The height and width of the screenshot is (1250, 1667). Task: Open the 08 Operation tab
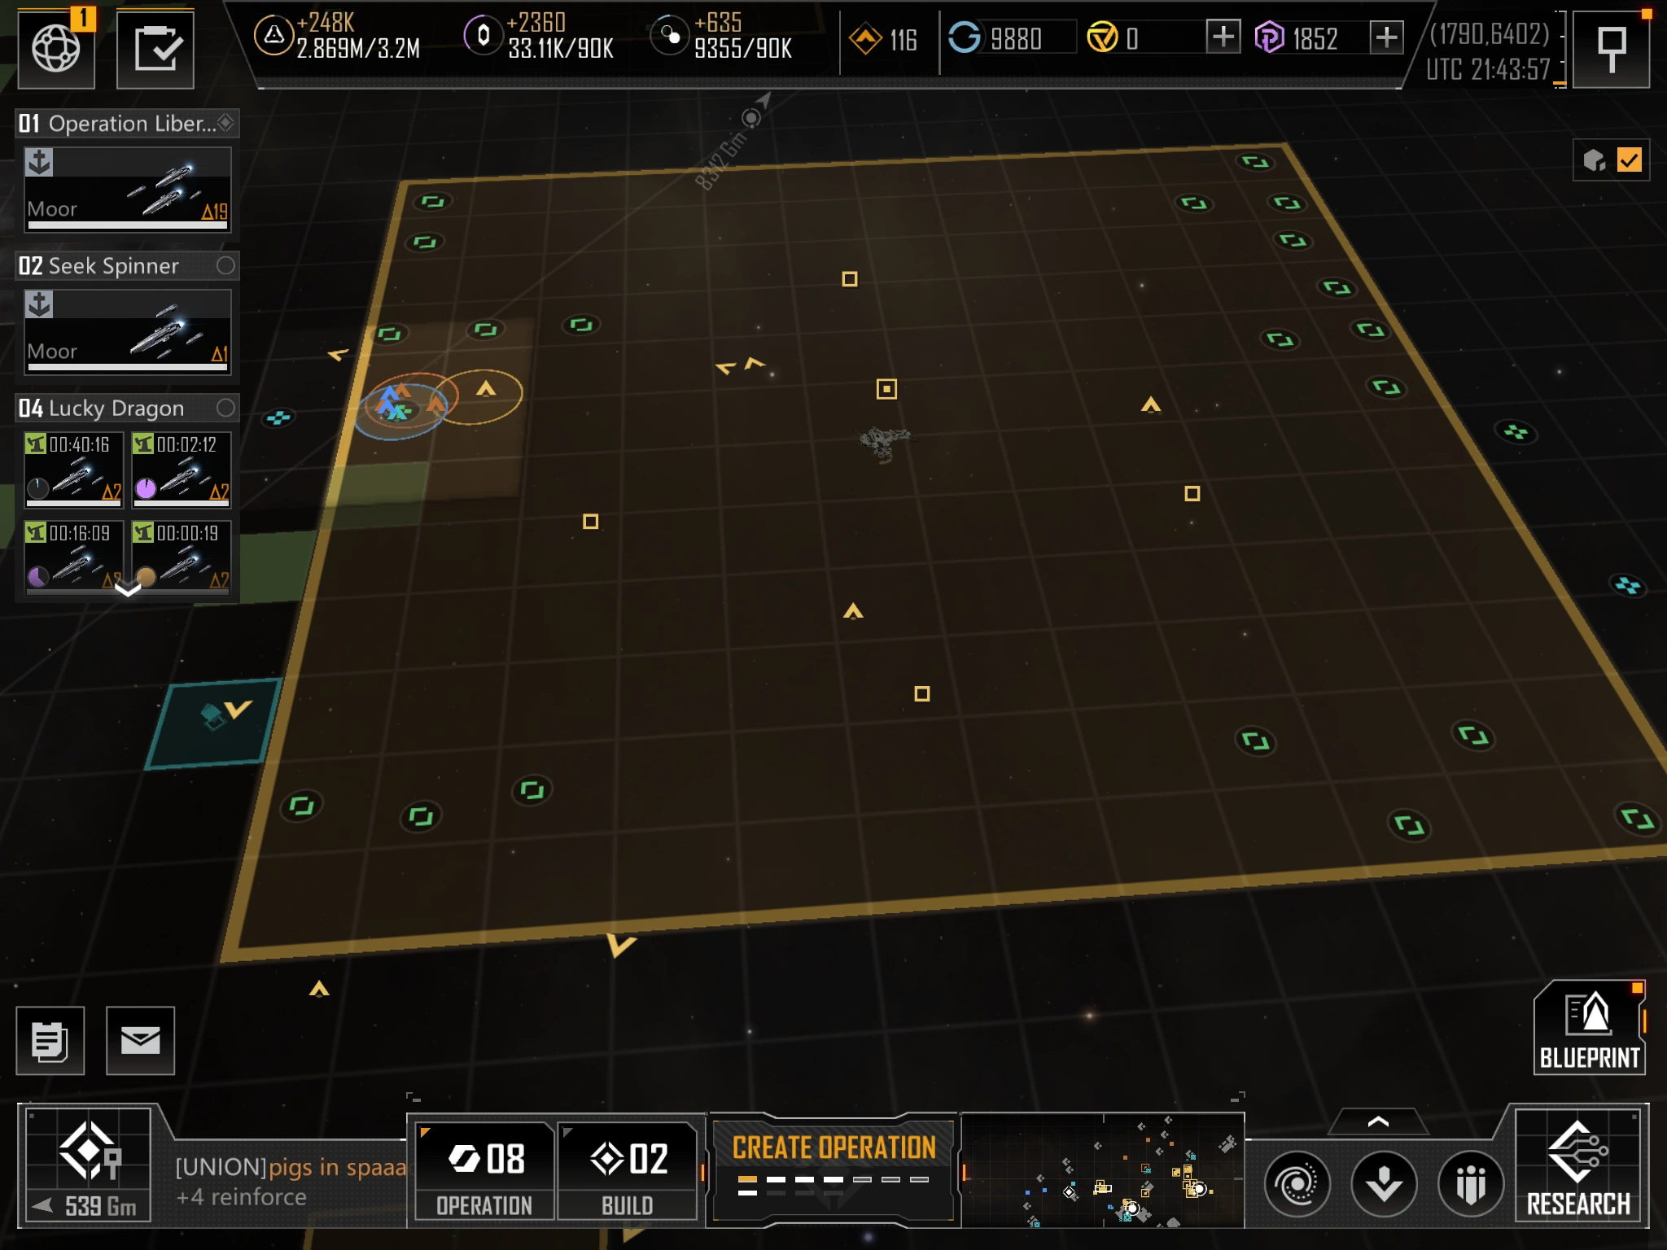point(484,1171)
